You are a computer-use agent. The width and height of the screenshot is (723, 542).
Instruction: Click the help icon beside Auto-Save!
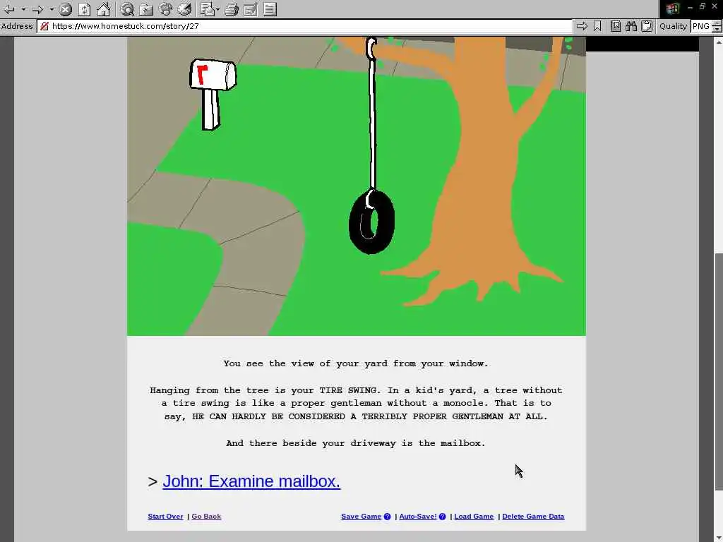click(x=442, y=517)
